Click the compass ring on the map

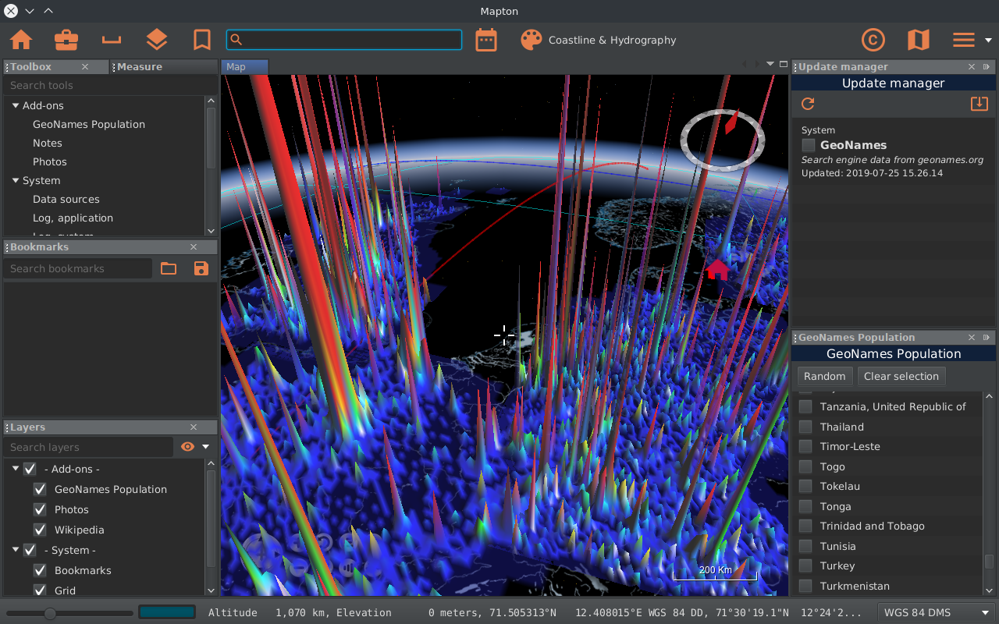point(722,140)
